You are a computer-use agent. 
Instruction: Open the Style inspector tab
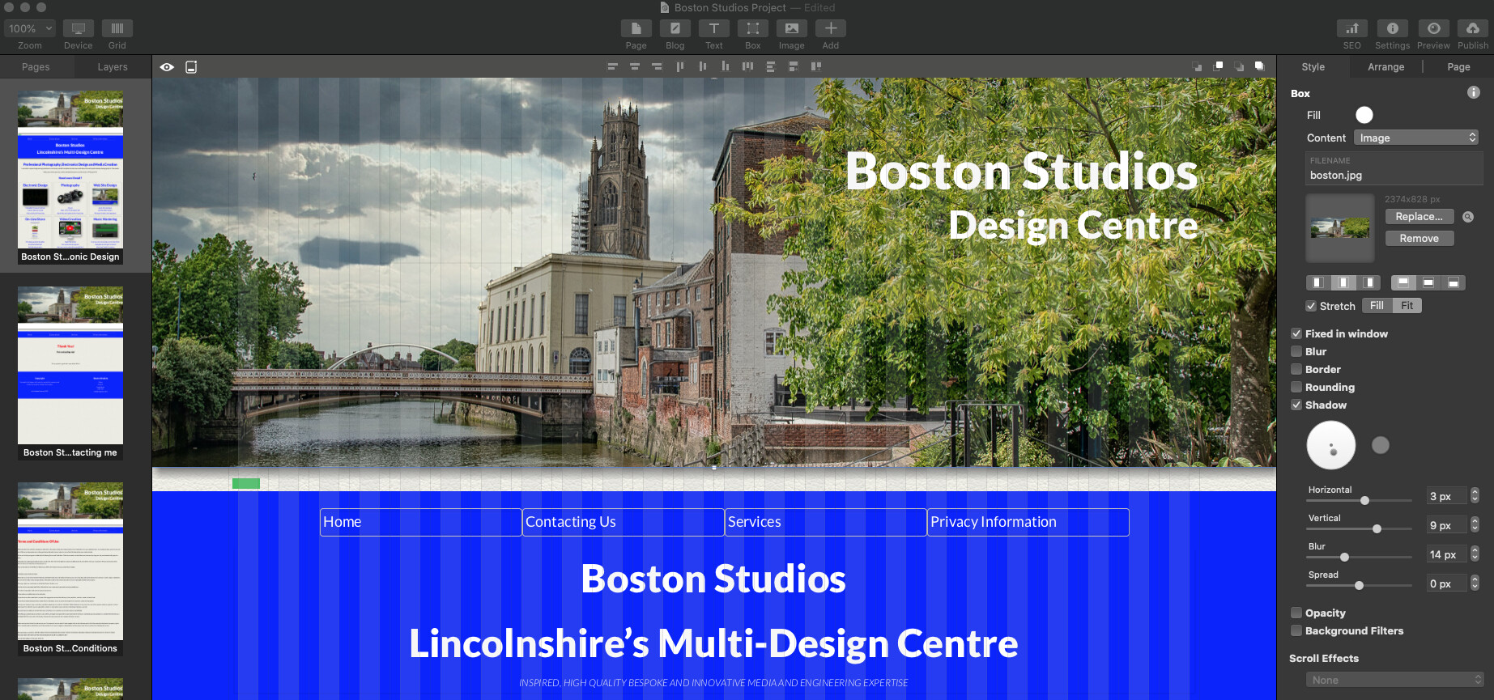click(1313, 67)
